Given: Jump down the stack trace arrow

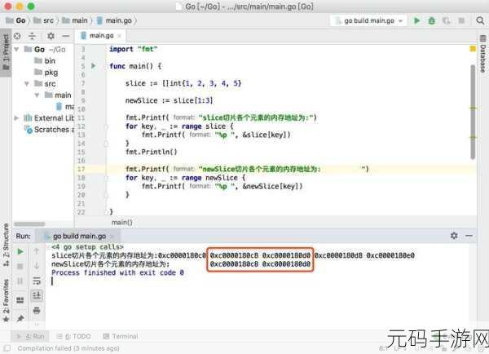Looking at the screenshot, I should coord(37,266).
